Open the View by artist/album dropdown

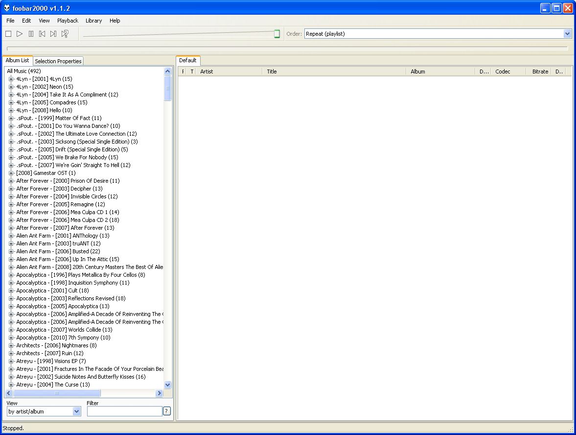pyautogui.click(x=76, y=411)
